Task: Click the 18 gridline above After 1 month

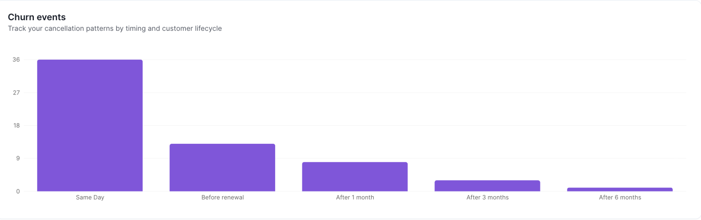Action: point(355,125)
